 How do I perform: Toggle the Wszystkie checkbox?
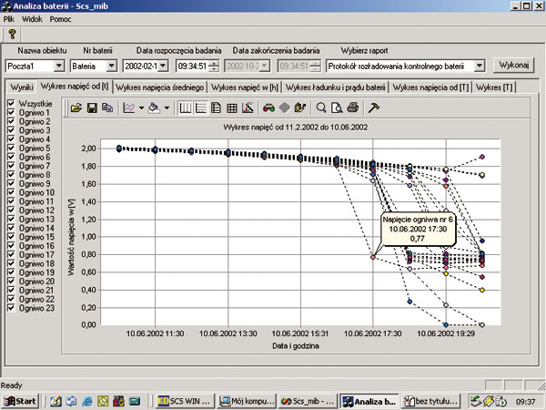click(11, 103)
